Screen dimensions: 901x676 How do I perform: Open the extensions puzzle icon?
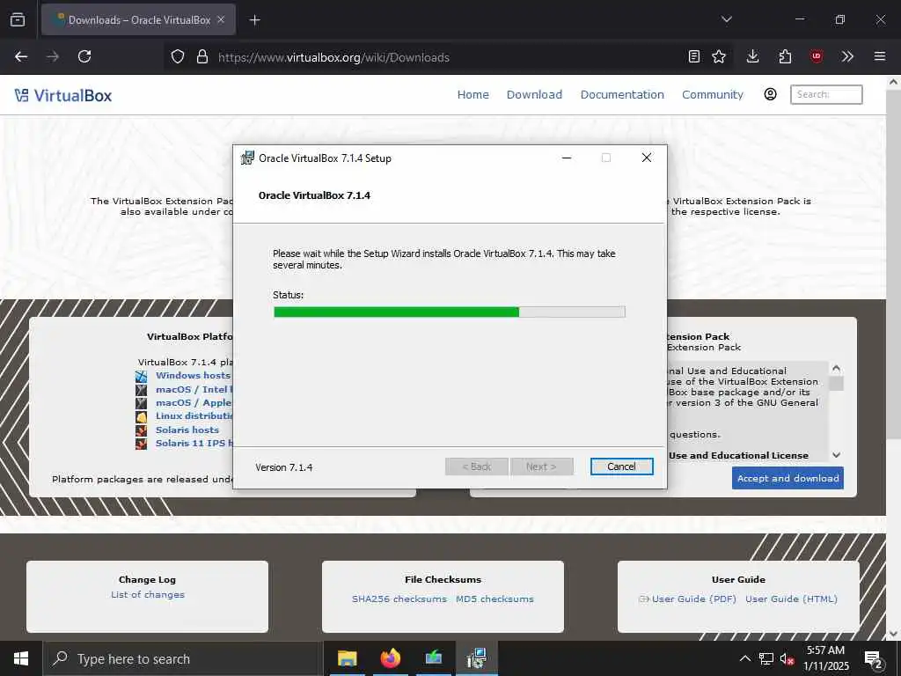click(x=785, y=56)
